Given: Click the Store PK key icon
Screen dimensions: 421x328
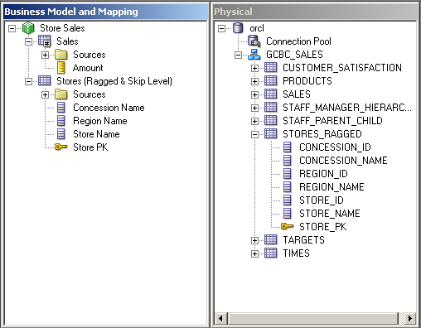Looking at the screenshot, I should (x=60, y=147).
